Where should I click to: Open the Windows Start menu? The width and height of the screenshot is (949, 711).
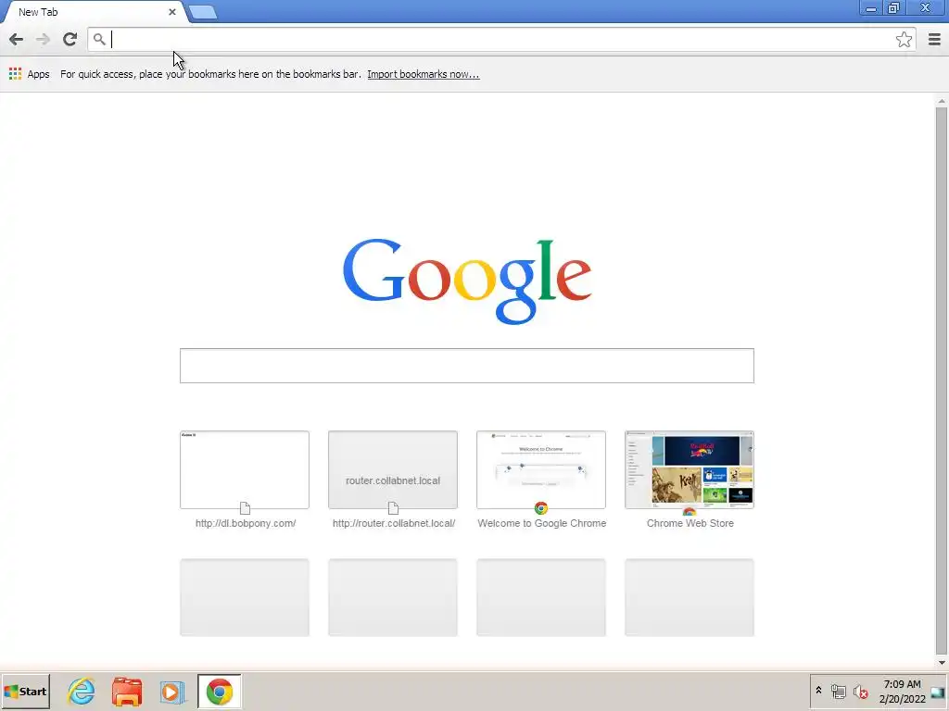[25, 692]
